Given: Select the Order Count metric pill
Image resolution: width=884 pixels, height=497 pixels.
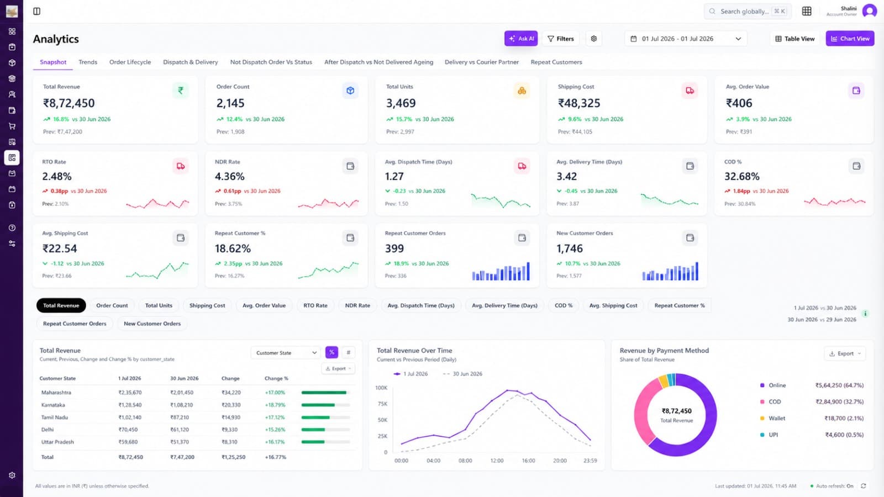Looking at the screenshot, I should coord(112,305).
